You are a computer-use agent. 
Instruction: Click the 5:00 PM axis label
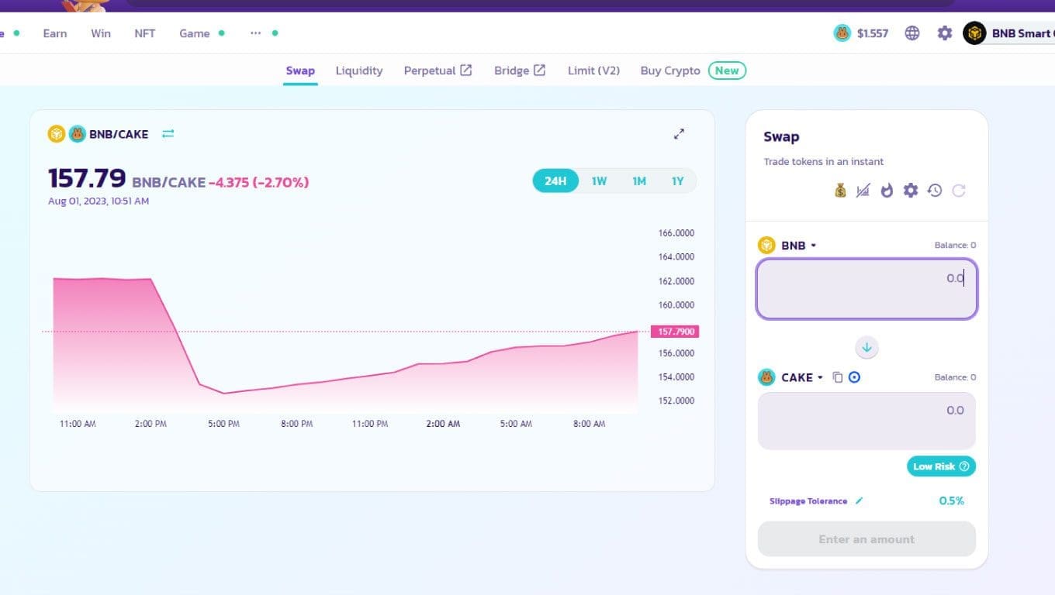tap(223, 424)
